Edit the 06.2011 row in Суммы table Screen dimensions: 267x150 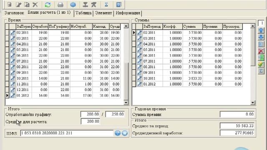click(x=139, y=55)
